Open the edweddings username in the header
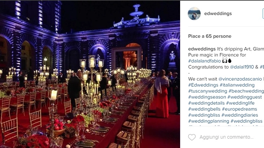 pyautogui.click(x=218, y=13)
